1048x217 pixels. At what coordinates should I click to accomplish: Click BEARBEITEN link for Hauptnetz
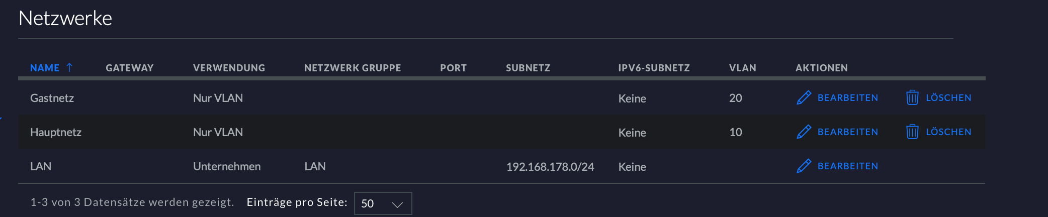pos(848,132)
